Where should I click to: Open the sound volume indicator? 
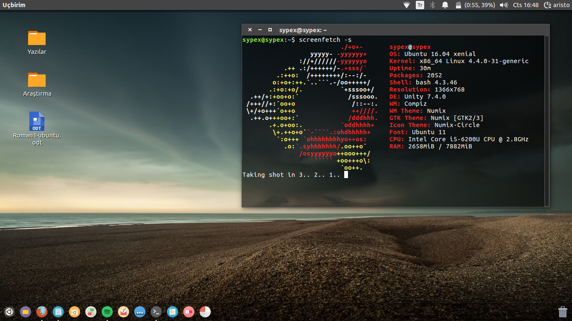pyautogui.click(x=504, y=5)
